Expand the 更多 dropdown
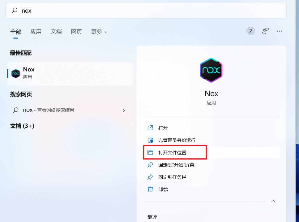This screenshot has width=299, height=222. pos(99,31)
